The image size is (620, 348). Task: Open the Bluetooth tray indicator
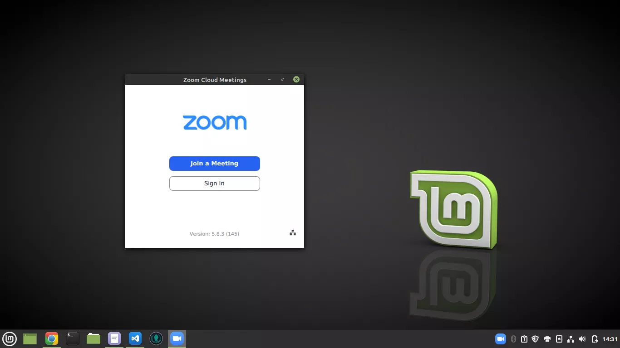click(x=513, y=339)
